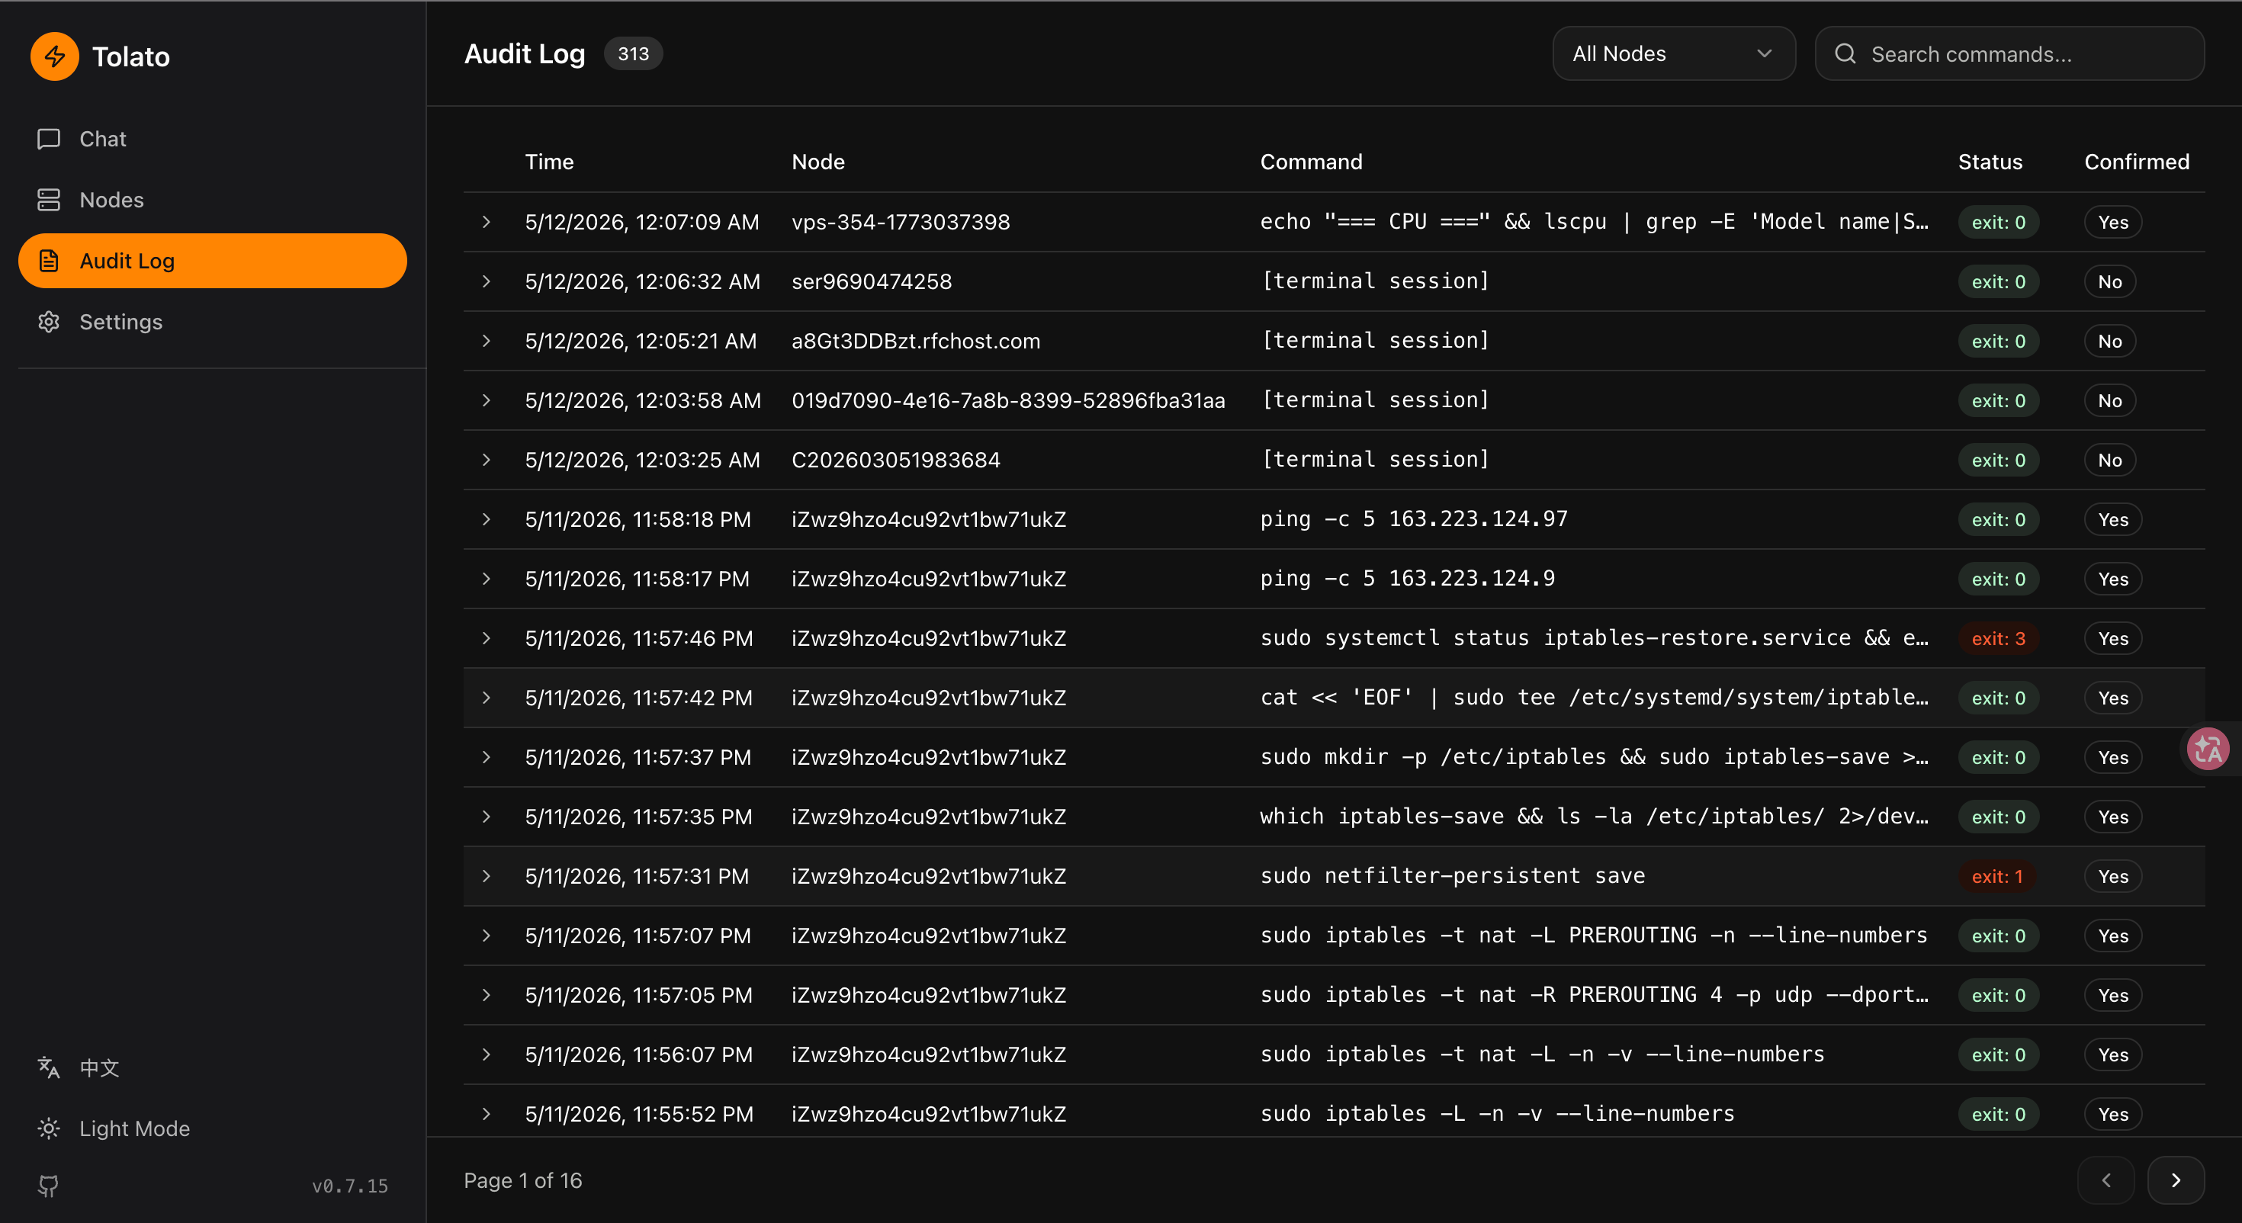Open the All Nodes filter dropdown
Image resolution: width=2242 pixels, height=1223 pixels.
tap(1674, 54)
